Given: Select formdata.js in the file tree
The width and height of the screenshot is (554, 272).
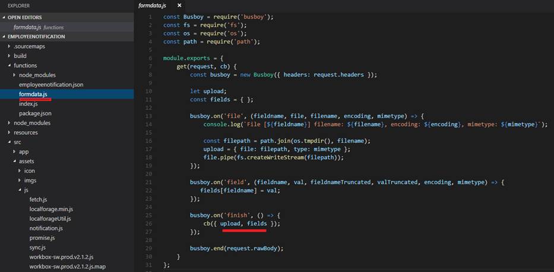Looking at the screenshot, I should click(x=67, y=94).
